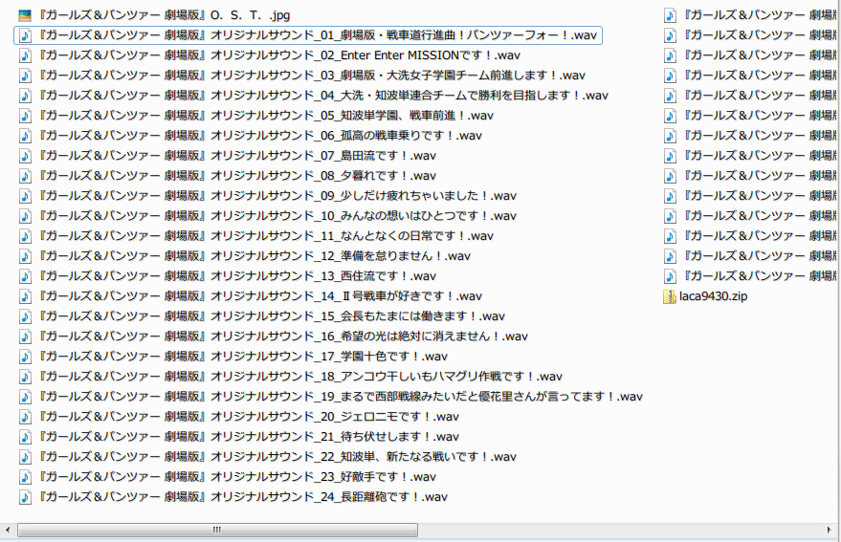The width and height of the screenshot is (841, 542).
Task: Click the horizontal scrollbar right arrow
Action: (x=831, y=530)
